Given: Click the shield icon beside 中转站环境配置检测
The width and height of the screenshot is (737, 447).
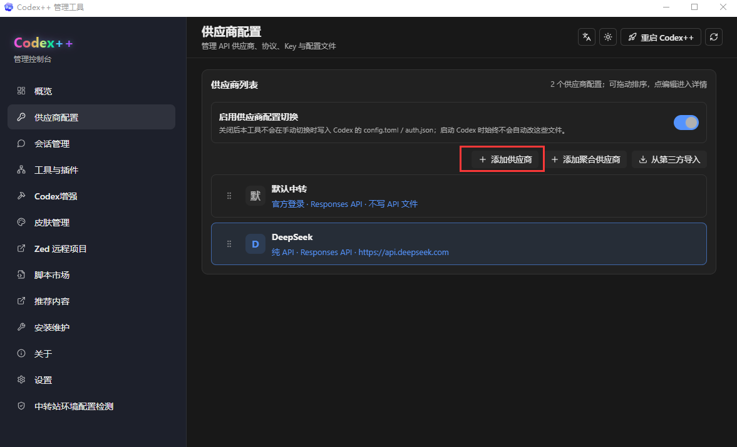Looking at the screenshot, I should click(x=21, y=406).
